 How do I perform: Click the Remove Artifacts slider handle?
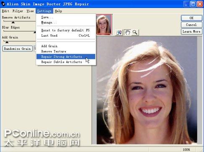[x=13, y=22]
